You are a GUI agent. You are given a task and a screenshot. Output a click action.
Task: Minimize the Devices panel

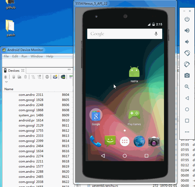click(69, 69)
